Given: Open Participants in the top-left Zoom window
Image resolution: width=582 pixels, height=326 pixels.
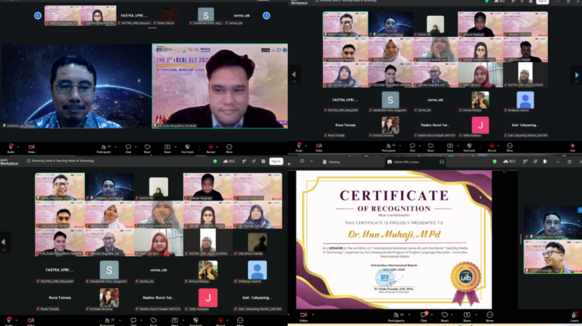Looking at the screenshot, I should point(104,148).
